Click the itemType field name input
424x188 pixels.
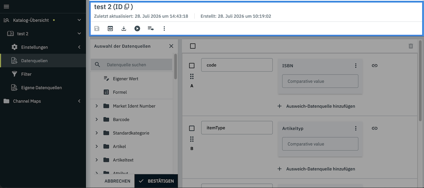tap(237, 128)
